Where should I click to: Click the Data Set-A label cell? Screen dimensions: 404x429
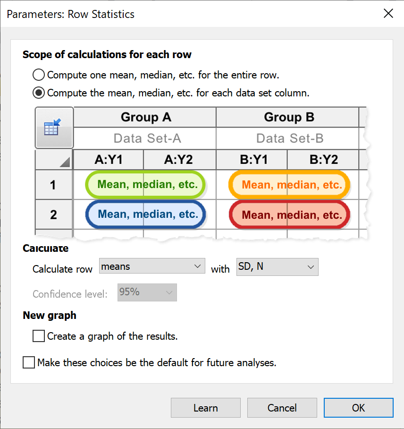[x=145, y=138]
